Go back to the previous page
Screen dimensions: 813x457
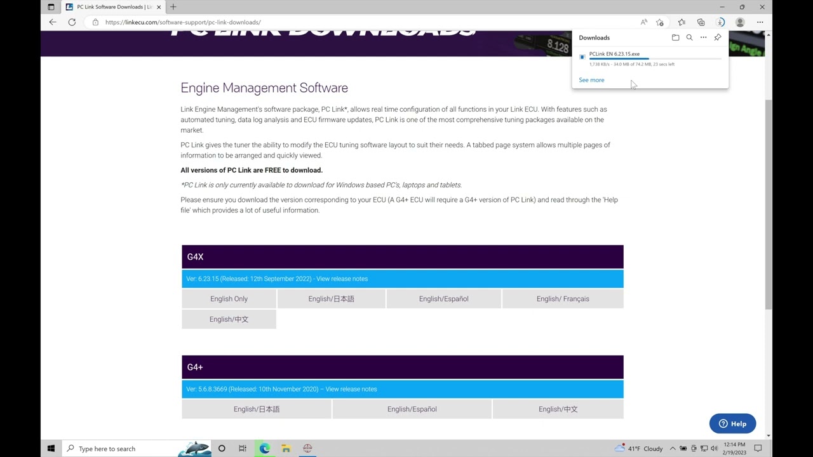(x=53, y=22)
